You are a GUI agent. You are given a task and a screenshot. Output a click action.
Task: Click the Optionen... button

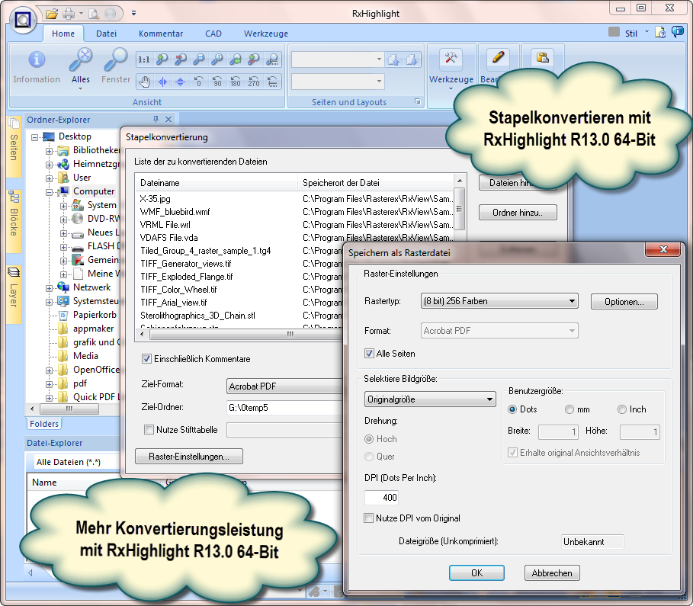point(624,302)
